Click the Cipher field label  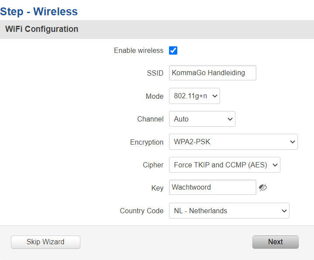point(153,165)
